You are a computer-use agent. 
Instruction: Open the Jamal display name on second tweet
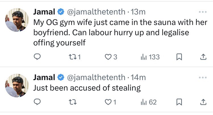click(44, 78)
